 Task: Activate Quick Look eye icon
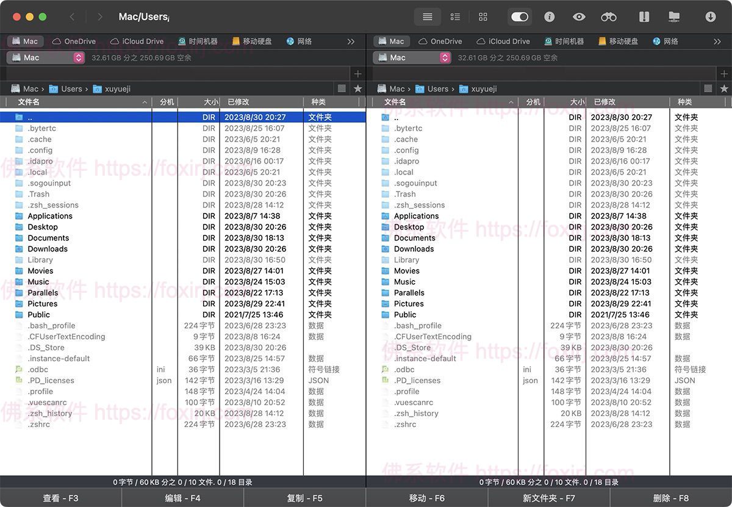(579, 16)
